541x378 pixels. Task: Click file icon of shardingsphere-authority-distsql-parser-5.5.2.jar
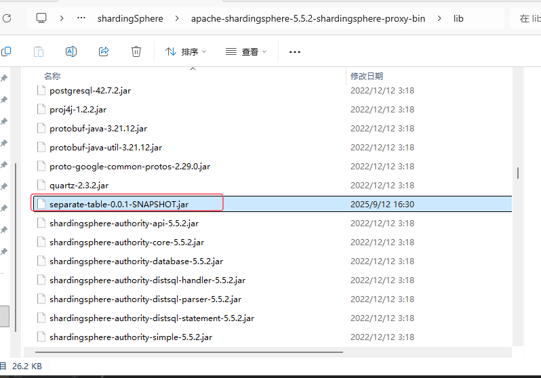(41, 299)
